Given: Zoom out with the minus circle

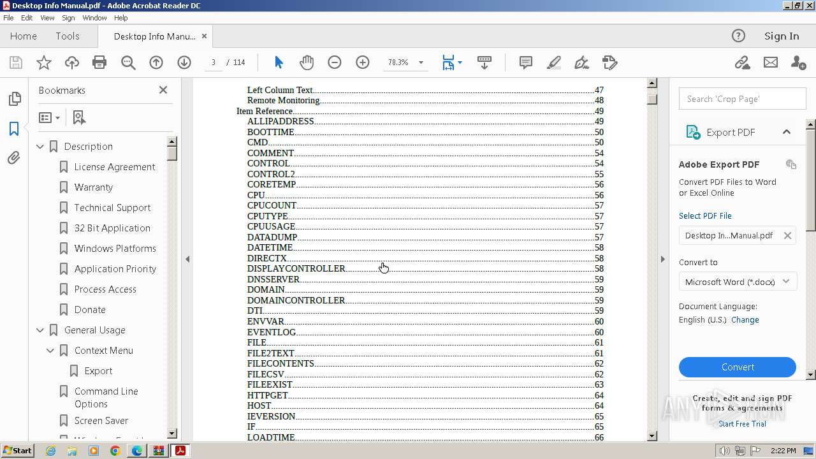Looking at the screenshot, I should coord(335,62).
